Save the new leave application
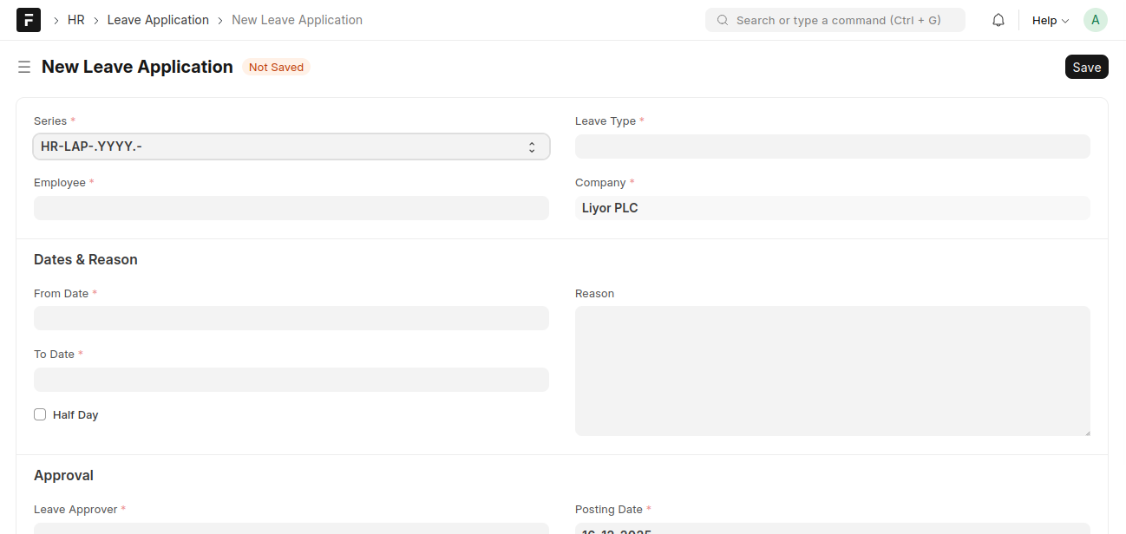This screenshot has height=534, width=1126. coord(1086,66)
